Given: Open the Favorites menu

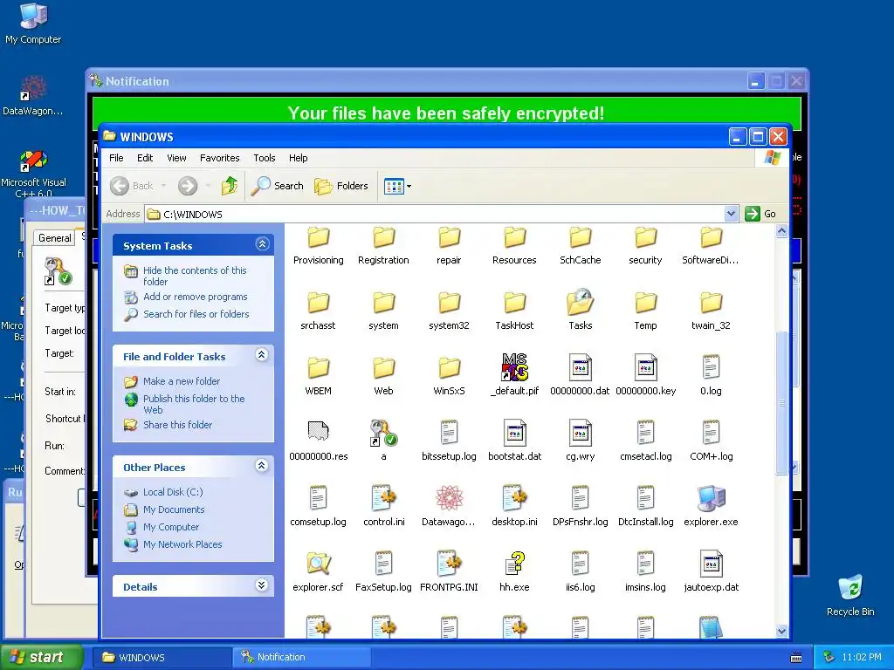Looking at the screenshot, I should [x=219, y=158].
